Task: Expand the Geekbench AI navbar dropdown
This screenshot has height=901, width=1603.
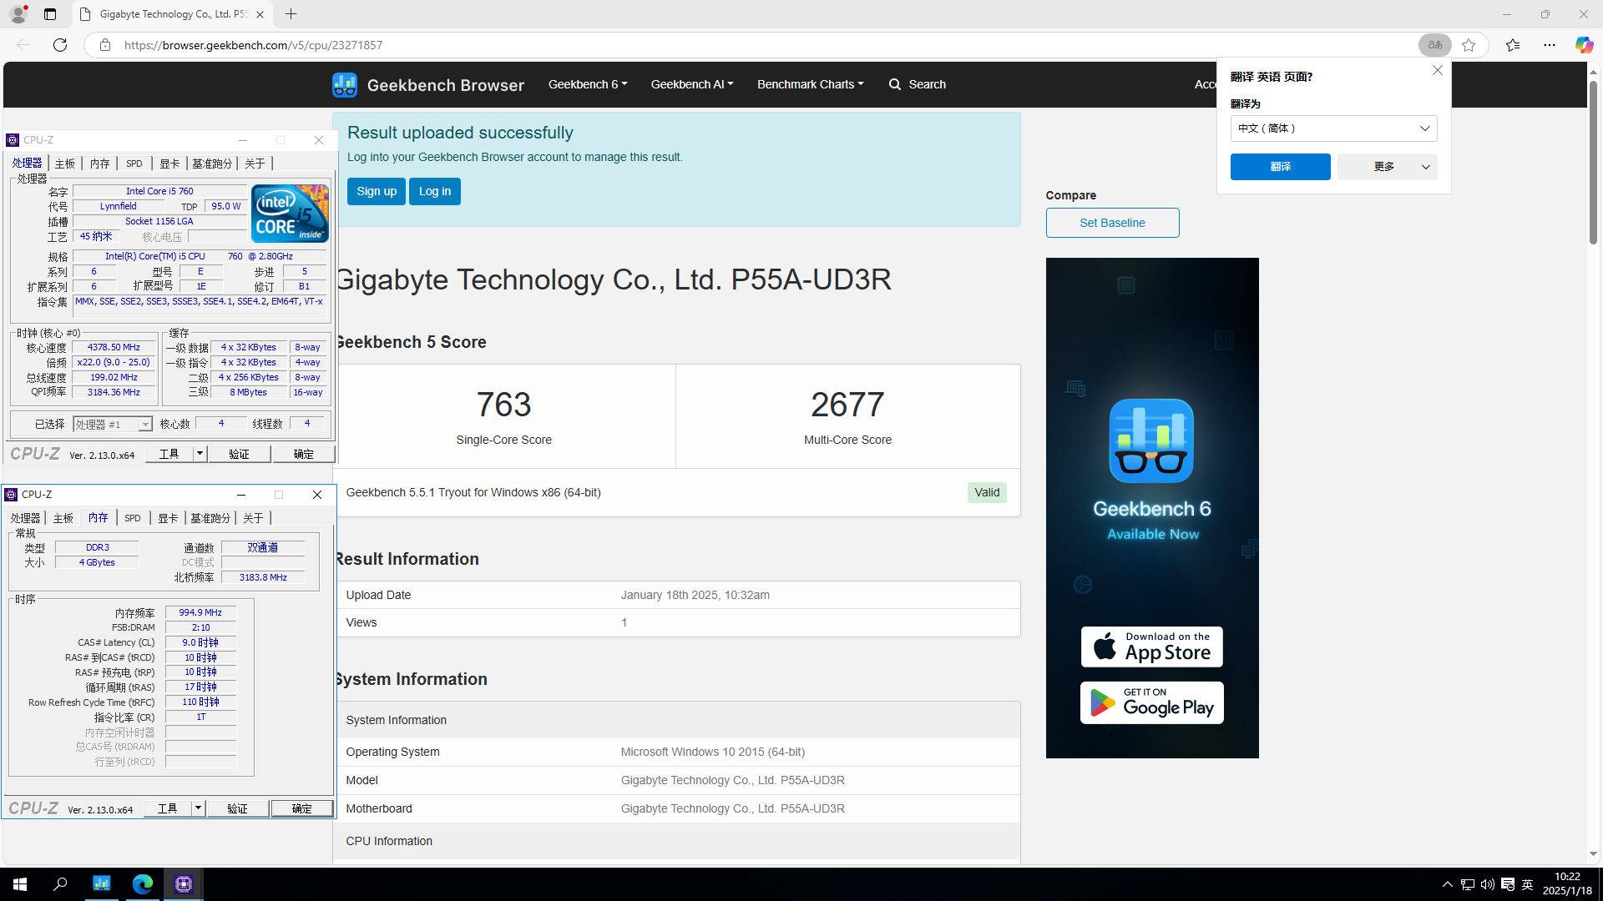Action: tap(692, 84)
